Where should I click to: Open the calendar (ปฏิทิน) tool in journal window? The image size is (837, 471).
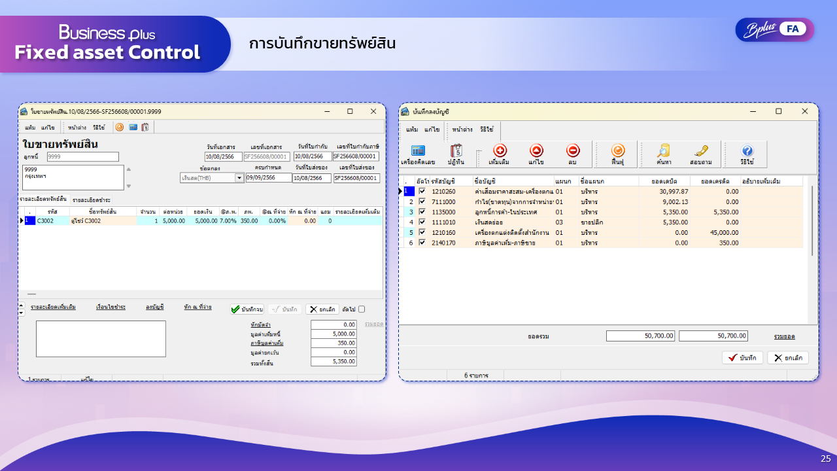point(456,154)
